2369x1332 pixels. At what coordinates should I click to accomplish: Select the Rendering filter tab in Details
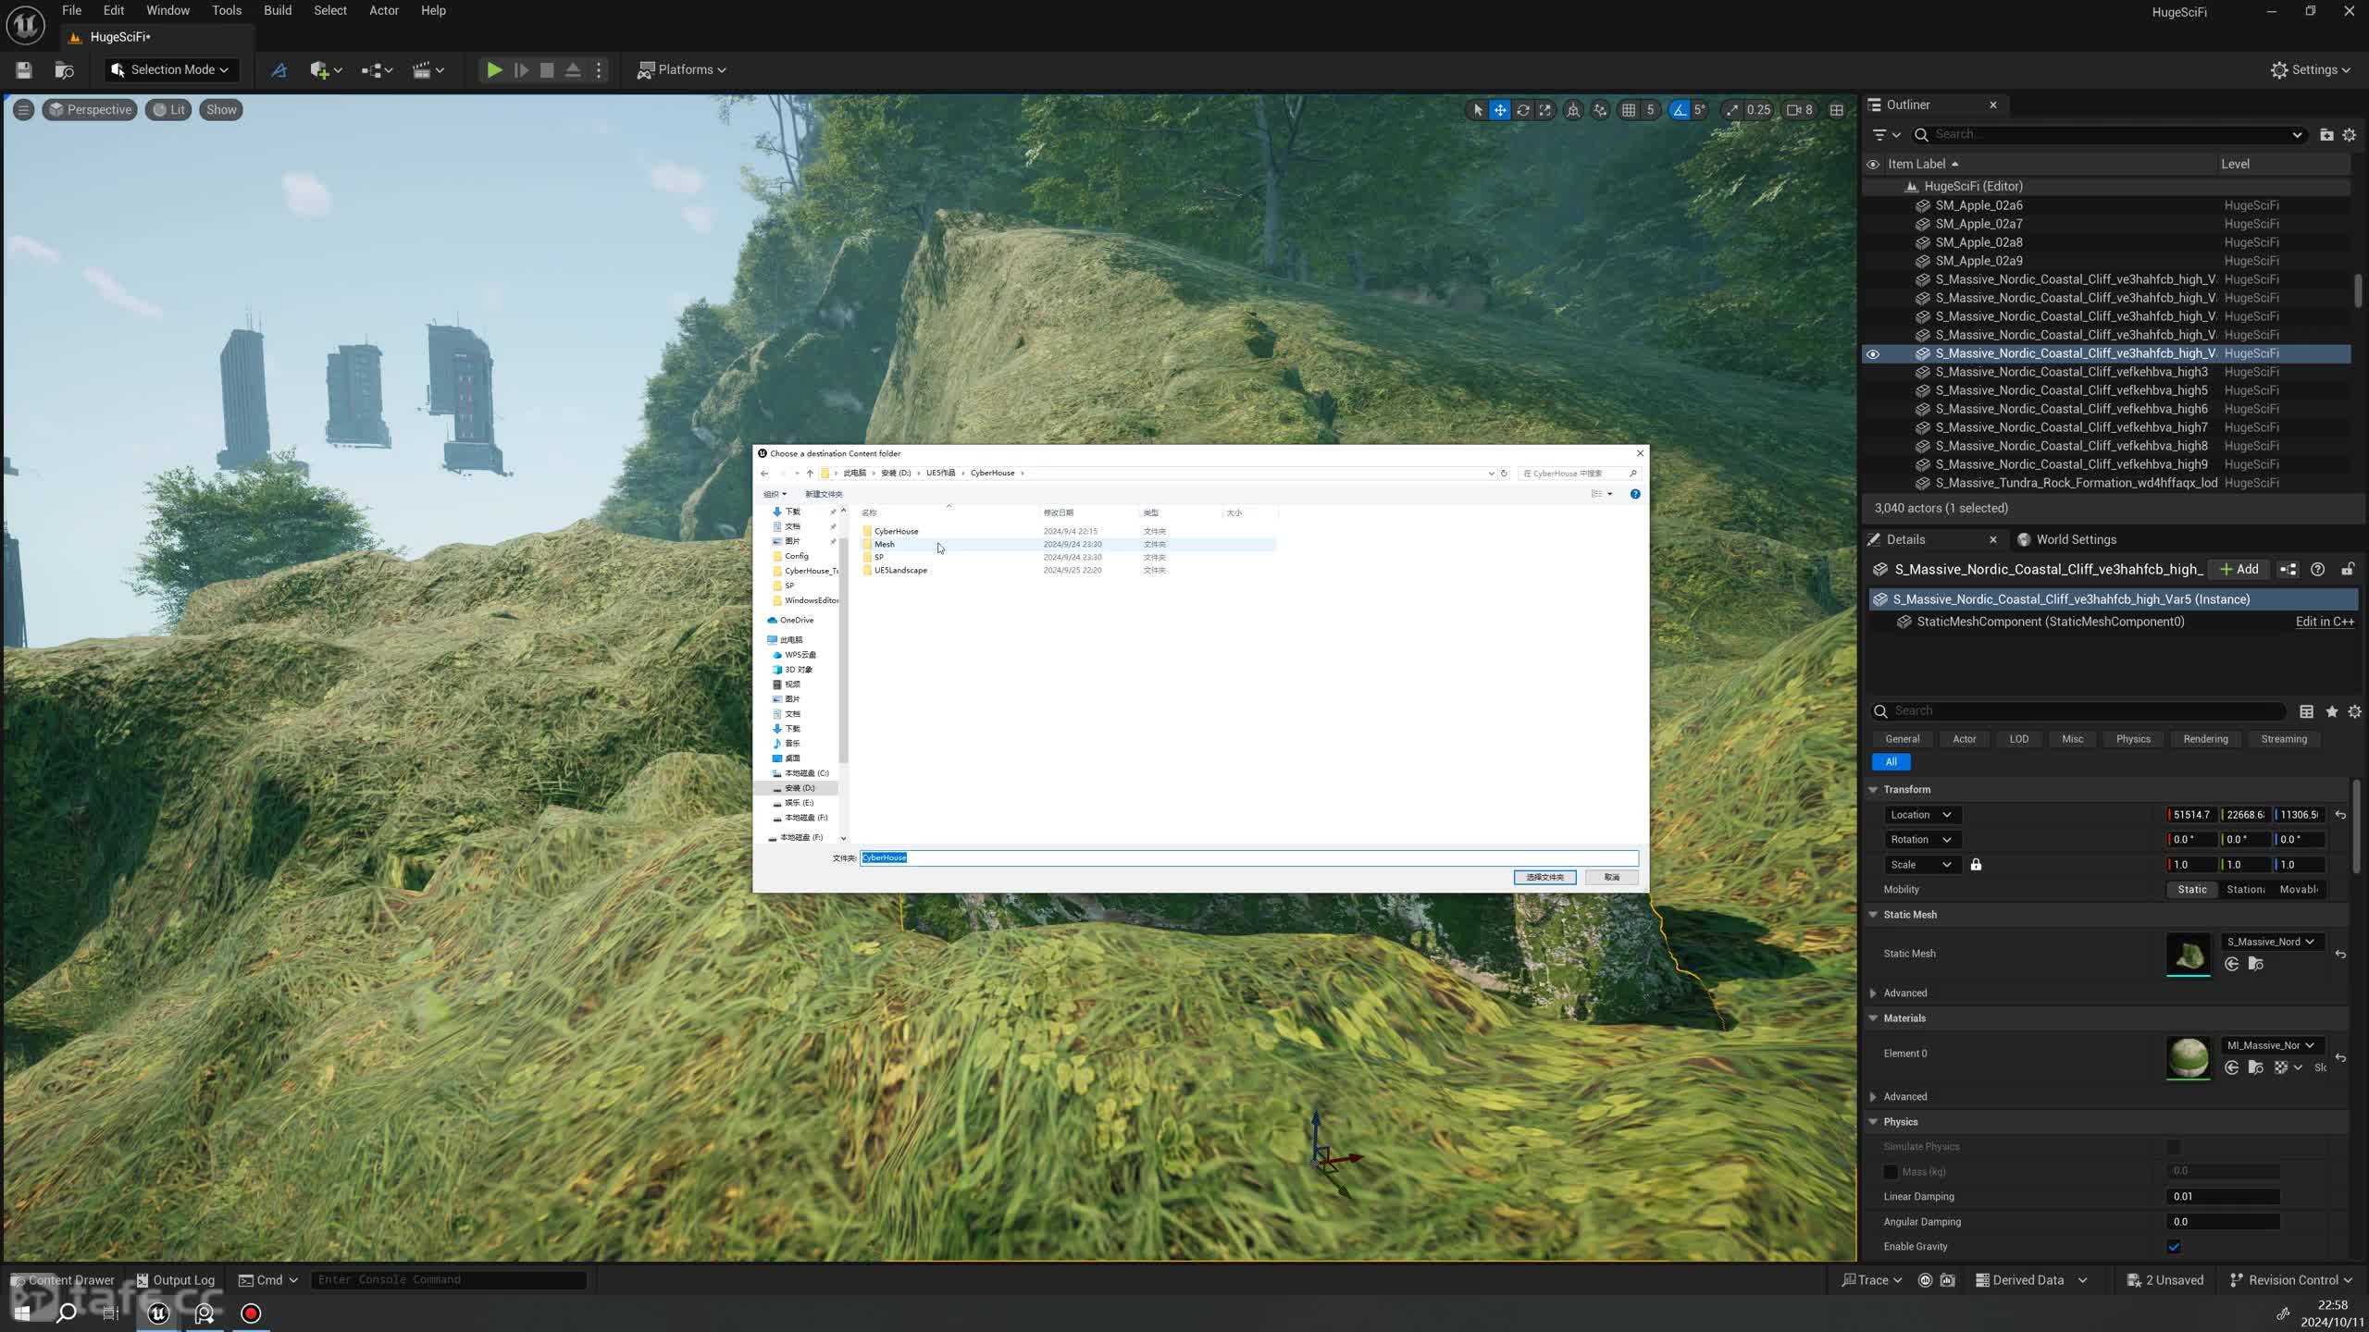(2205, 739)
